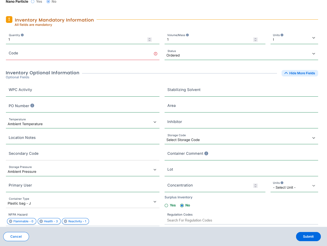Select No for Nano Particle

pos(48,2)
